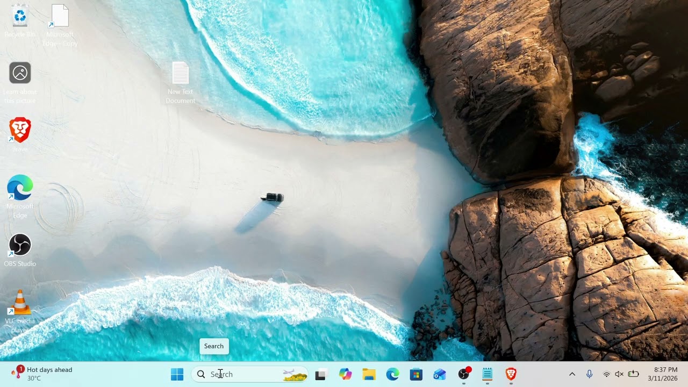Screen dimensions: 688x387
Task: Click the taskbar Search box
Action: pyautogui.click(x=250, y=374)
